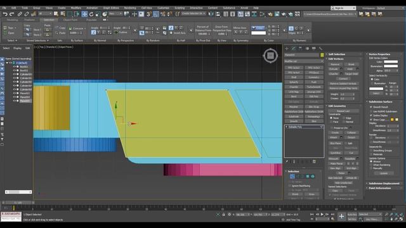Click the Undo icon in main toolbar
The height and width of the screenshot is (228, 406).
point(5,14)
